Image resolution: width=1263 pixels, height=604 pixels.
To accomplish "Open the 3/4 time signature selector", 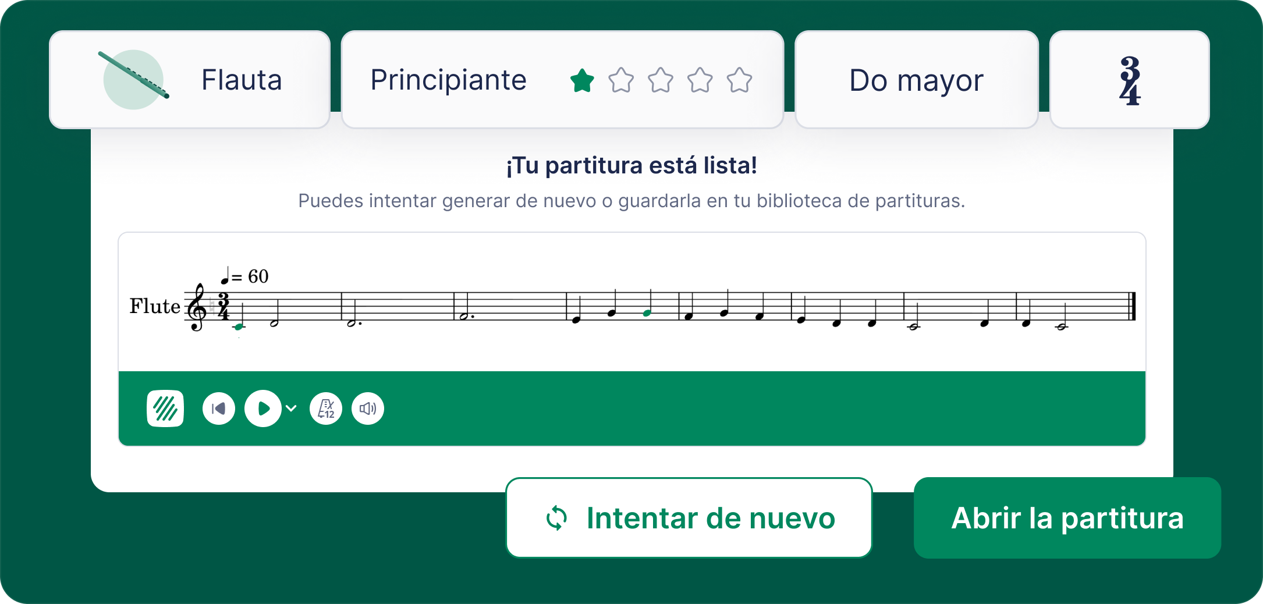I will [x=1129, y=80].
